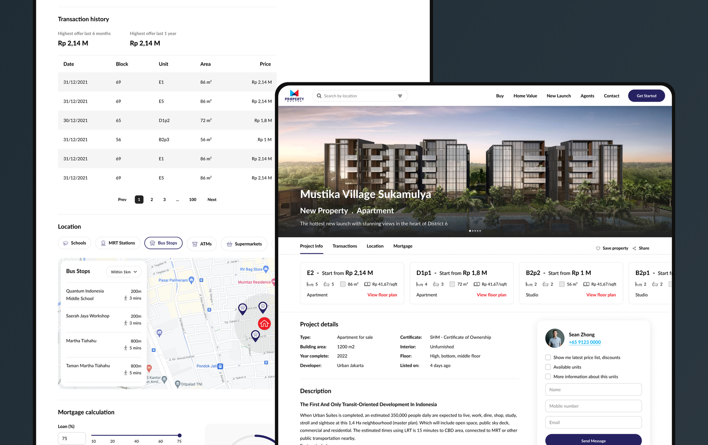
Task: Click the loan percentage slider handle
Action: tap(179, 435)
